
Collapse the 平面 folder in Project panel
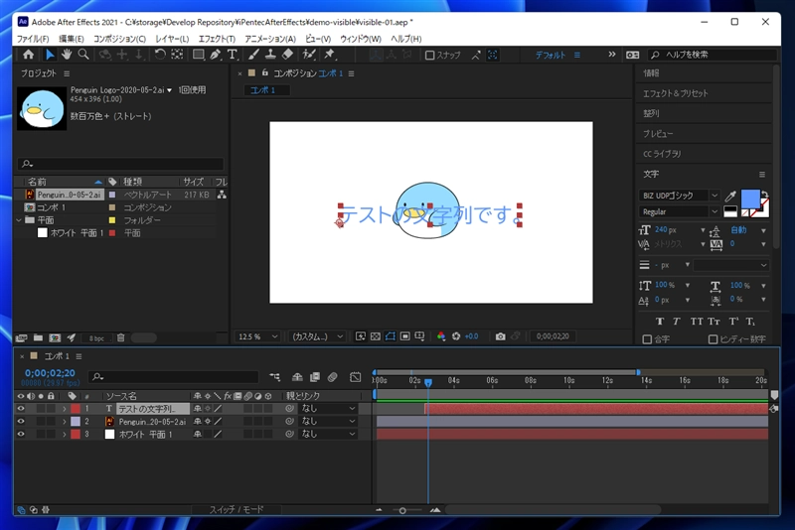click(19, 219)
